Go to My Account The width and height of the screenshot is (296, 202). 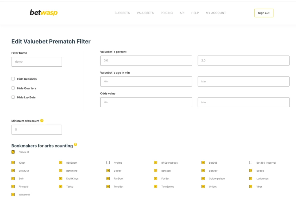pyautogui.click(x=216, y=13)
